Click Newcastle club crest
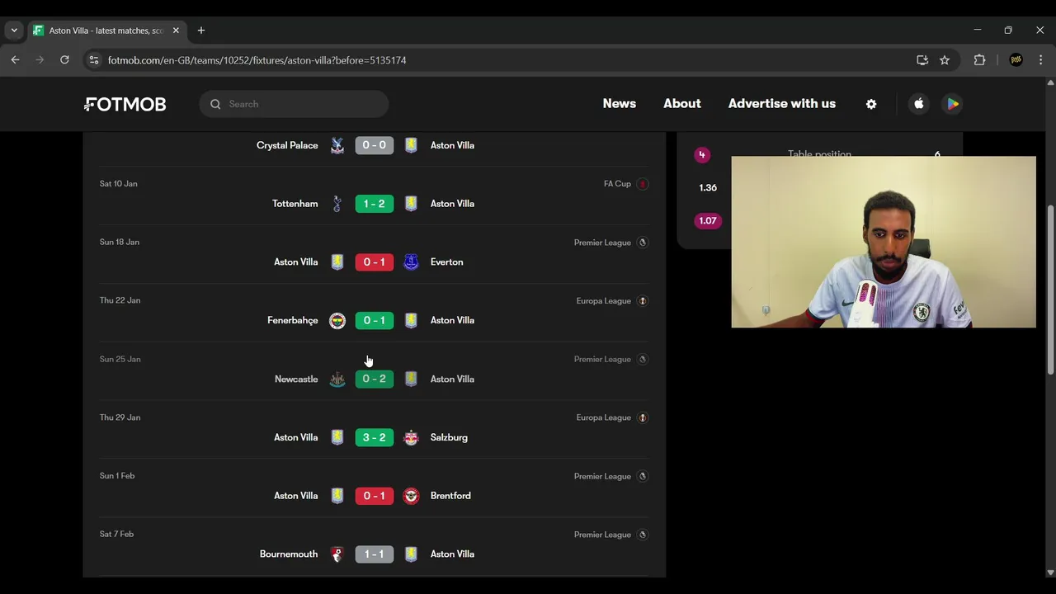The height and width of the screenshot is (594, 1056). pos(337,379)
